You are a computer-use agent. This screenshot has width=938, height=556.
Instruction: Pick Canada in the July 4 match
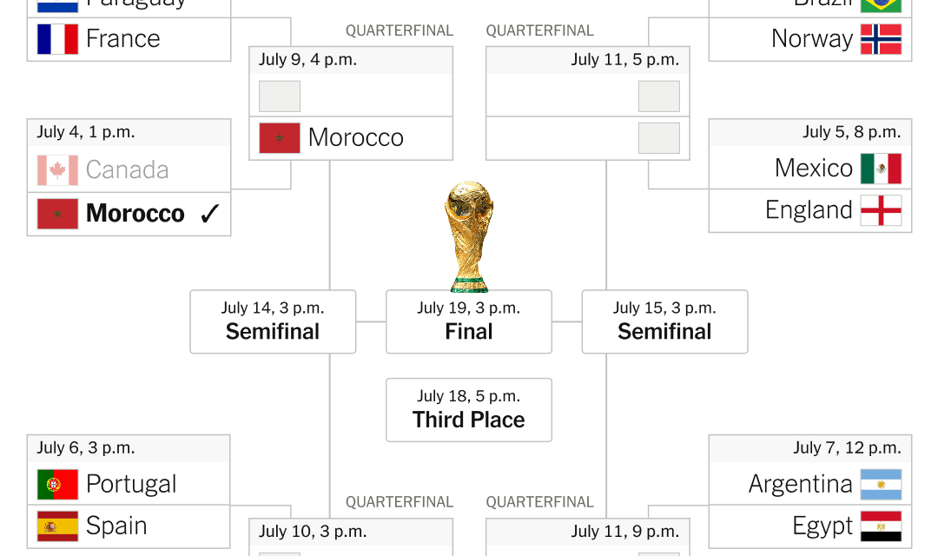tap(129, 170)
